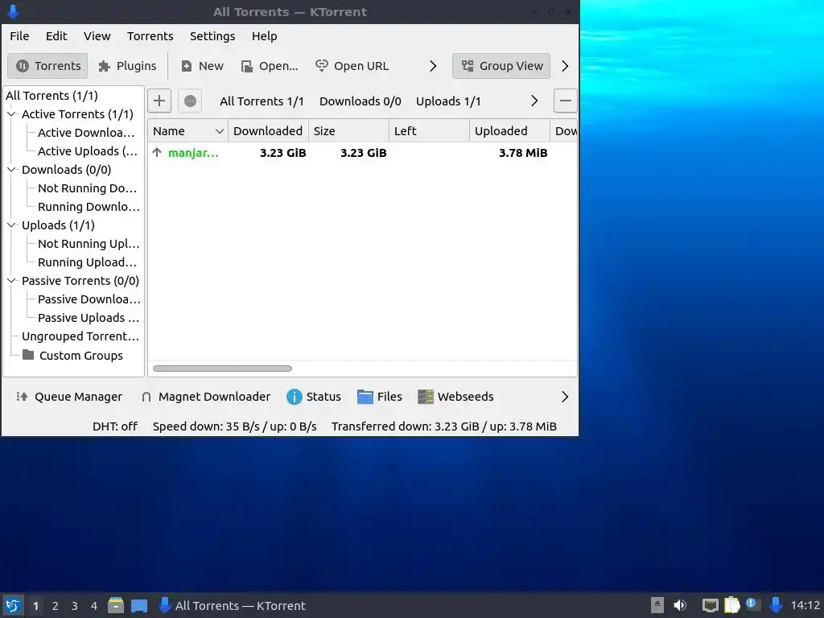This screenshot has width=824, height=618.
Task: Click the DHT: off status text
Action: pos(115,426)
